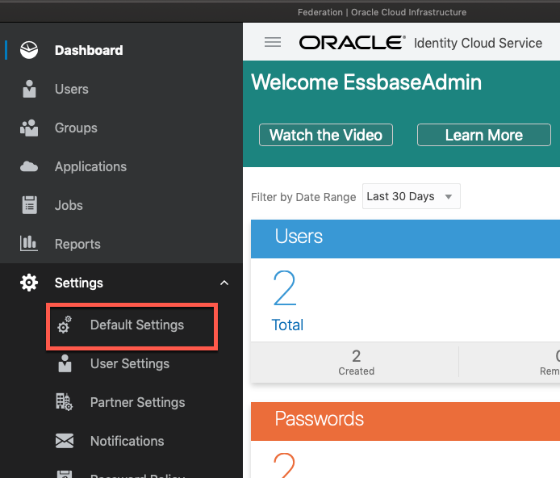This screenshot has height=478, width=560.
Task: Select Created users statistic cell
Action: pyautogui.click(x=356, y=363)
